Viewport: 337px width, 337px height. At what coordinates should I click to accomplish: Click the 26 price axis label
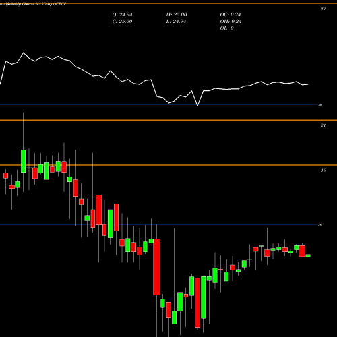320,224
